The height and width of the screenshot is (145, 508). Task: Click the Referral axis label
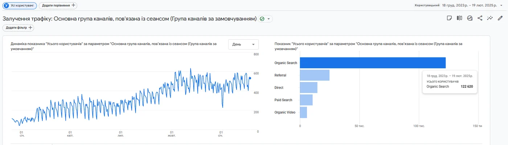[280, 75]
